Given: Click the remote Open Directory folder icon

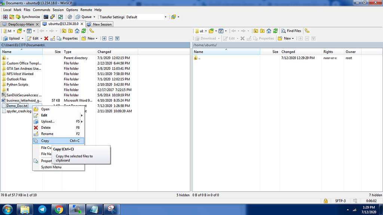Looking at the screenshot, I should [211, 31].
